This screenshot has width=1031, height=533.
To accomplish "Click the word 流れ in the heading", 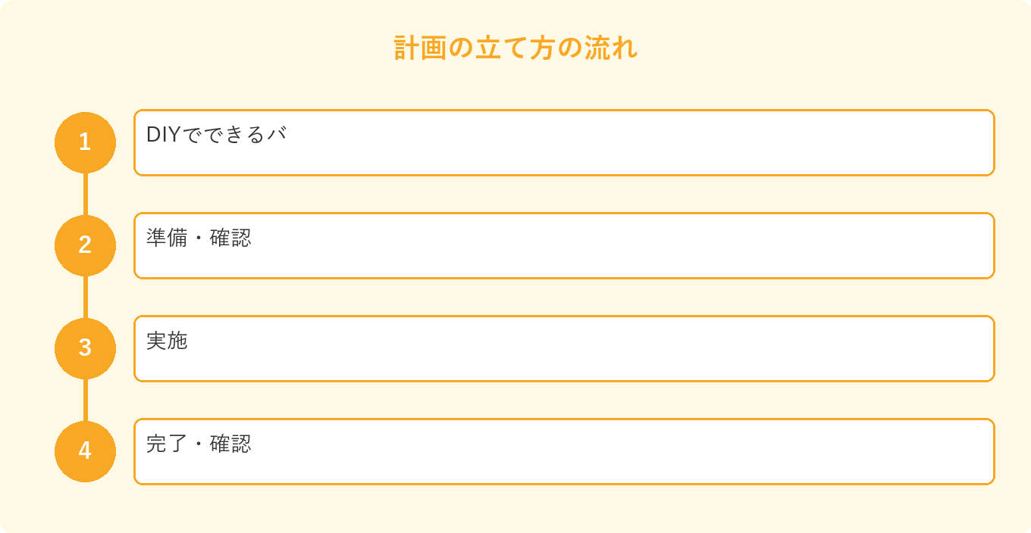I will tap(612, 48).
